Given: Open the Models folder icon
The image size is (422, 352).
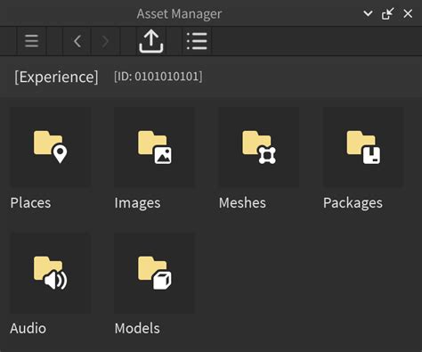Looking at the screenshot, I should pyautogui.click(x=155, y=273).
